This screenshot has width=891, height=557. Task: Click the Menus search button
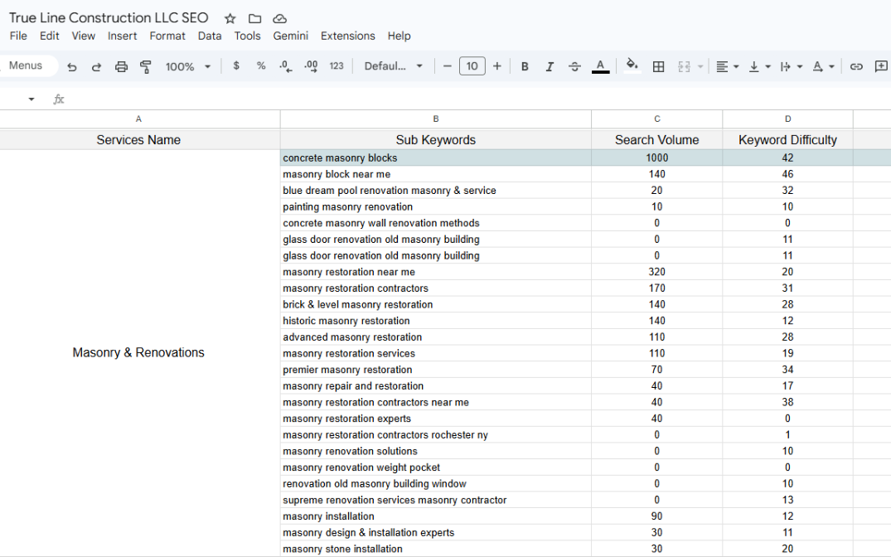tap(27, 65)
